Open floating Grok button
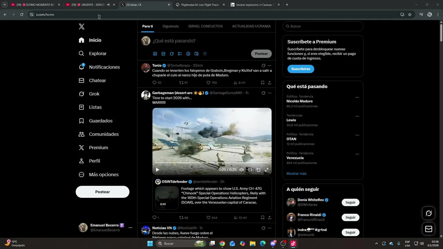Viewport: 443px width, 249px height. (428, 213)
